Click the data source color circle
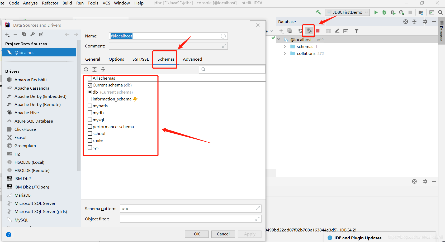This screenshot has width=445, height=242. coord(223,36)
